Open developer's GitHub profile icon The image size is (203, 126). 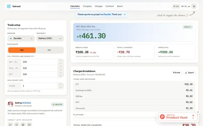17,125
